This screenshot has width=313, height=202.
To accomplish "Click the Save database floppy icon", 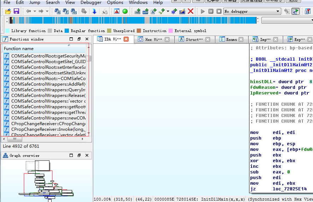I will pos(16,11).
